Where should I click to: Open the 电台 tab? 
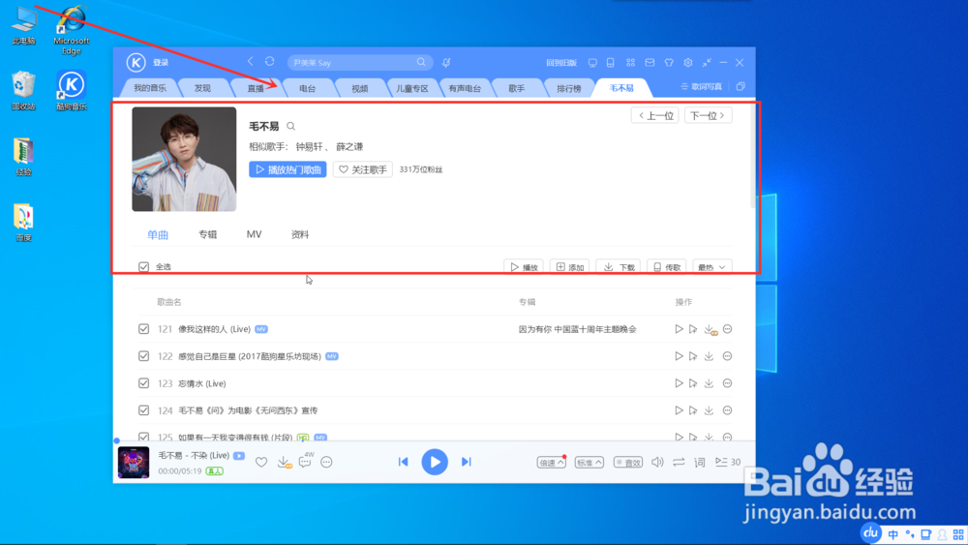(308, 88)
